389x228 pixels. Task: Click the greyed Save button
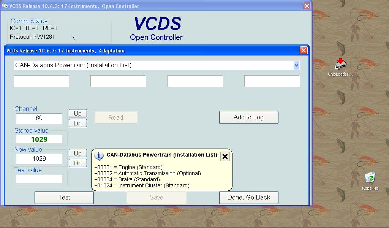pyautogui.click(x=156, y=197)
